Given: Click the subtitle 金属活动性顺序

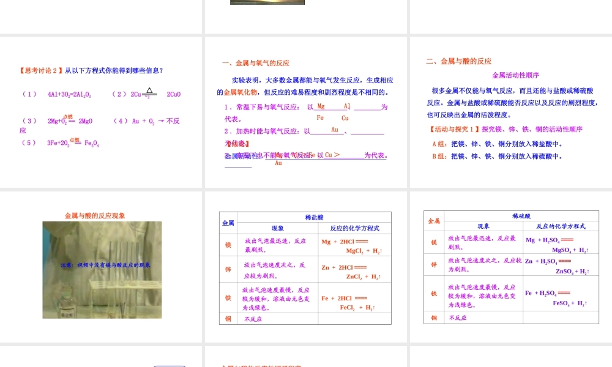Looking at the screenshot, I should [x=515, y=75].
